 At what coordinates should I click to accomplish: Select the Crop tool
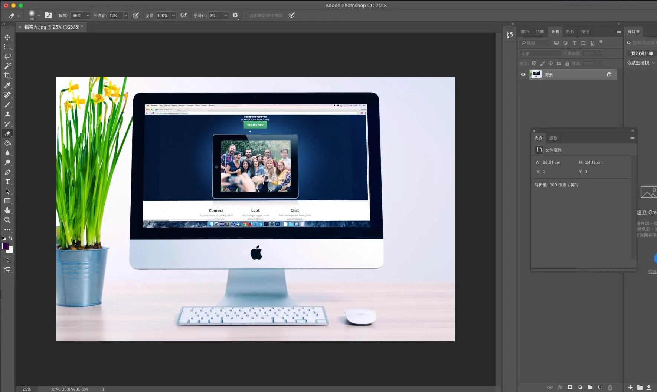point(7,76)
